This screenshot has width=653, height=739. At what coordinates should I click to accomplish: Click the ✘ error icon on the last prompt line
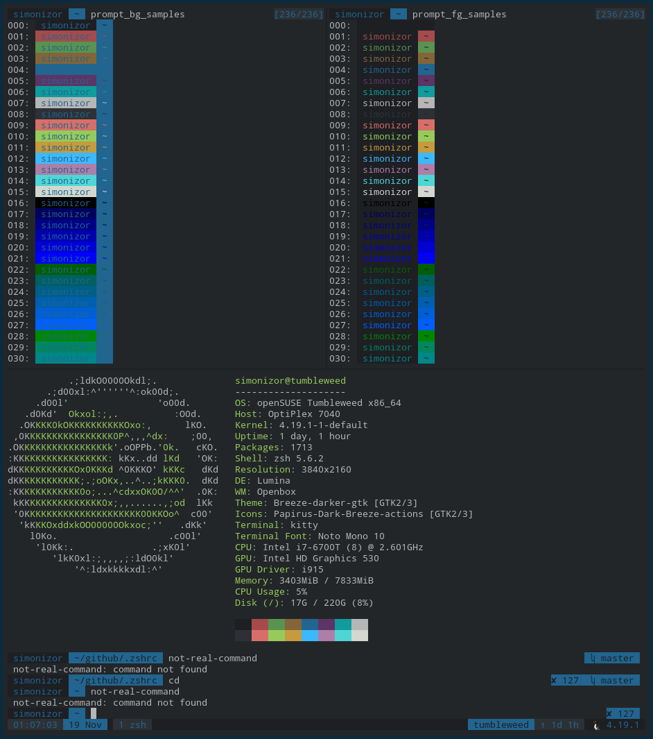click(x=610, y=713)
